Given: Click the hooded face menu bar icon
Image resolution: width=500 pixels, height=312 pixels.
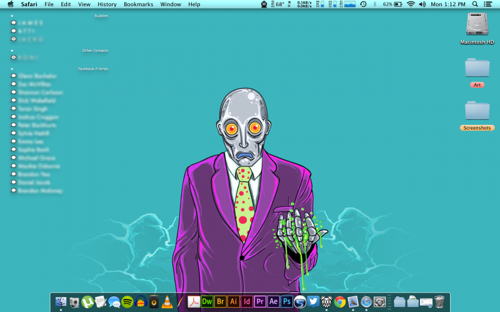Looking at the screenshot, I should coord(264,4).
